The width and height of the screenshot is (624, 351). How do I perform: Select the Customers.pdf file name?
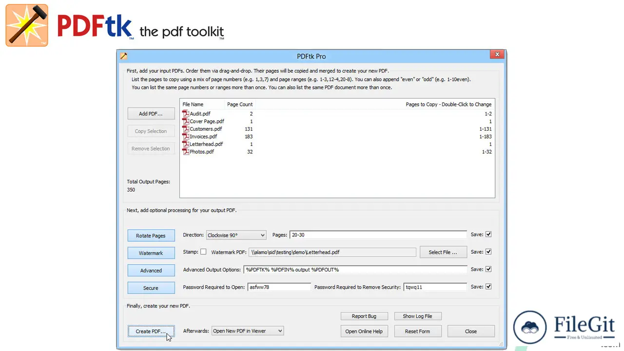[x=206, y=129]
